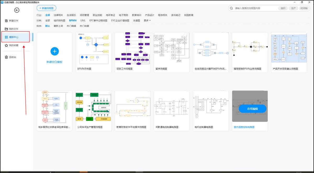Click the 时间轴 search suggestion tag
The image size is (314, 173).
tap(304, 8)
